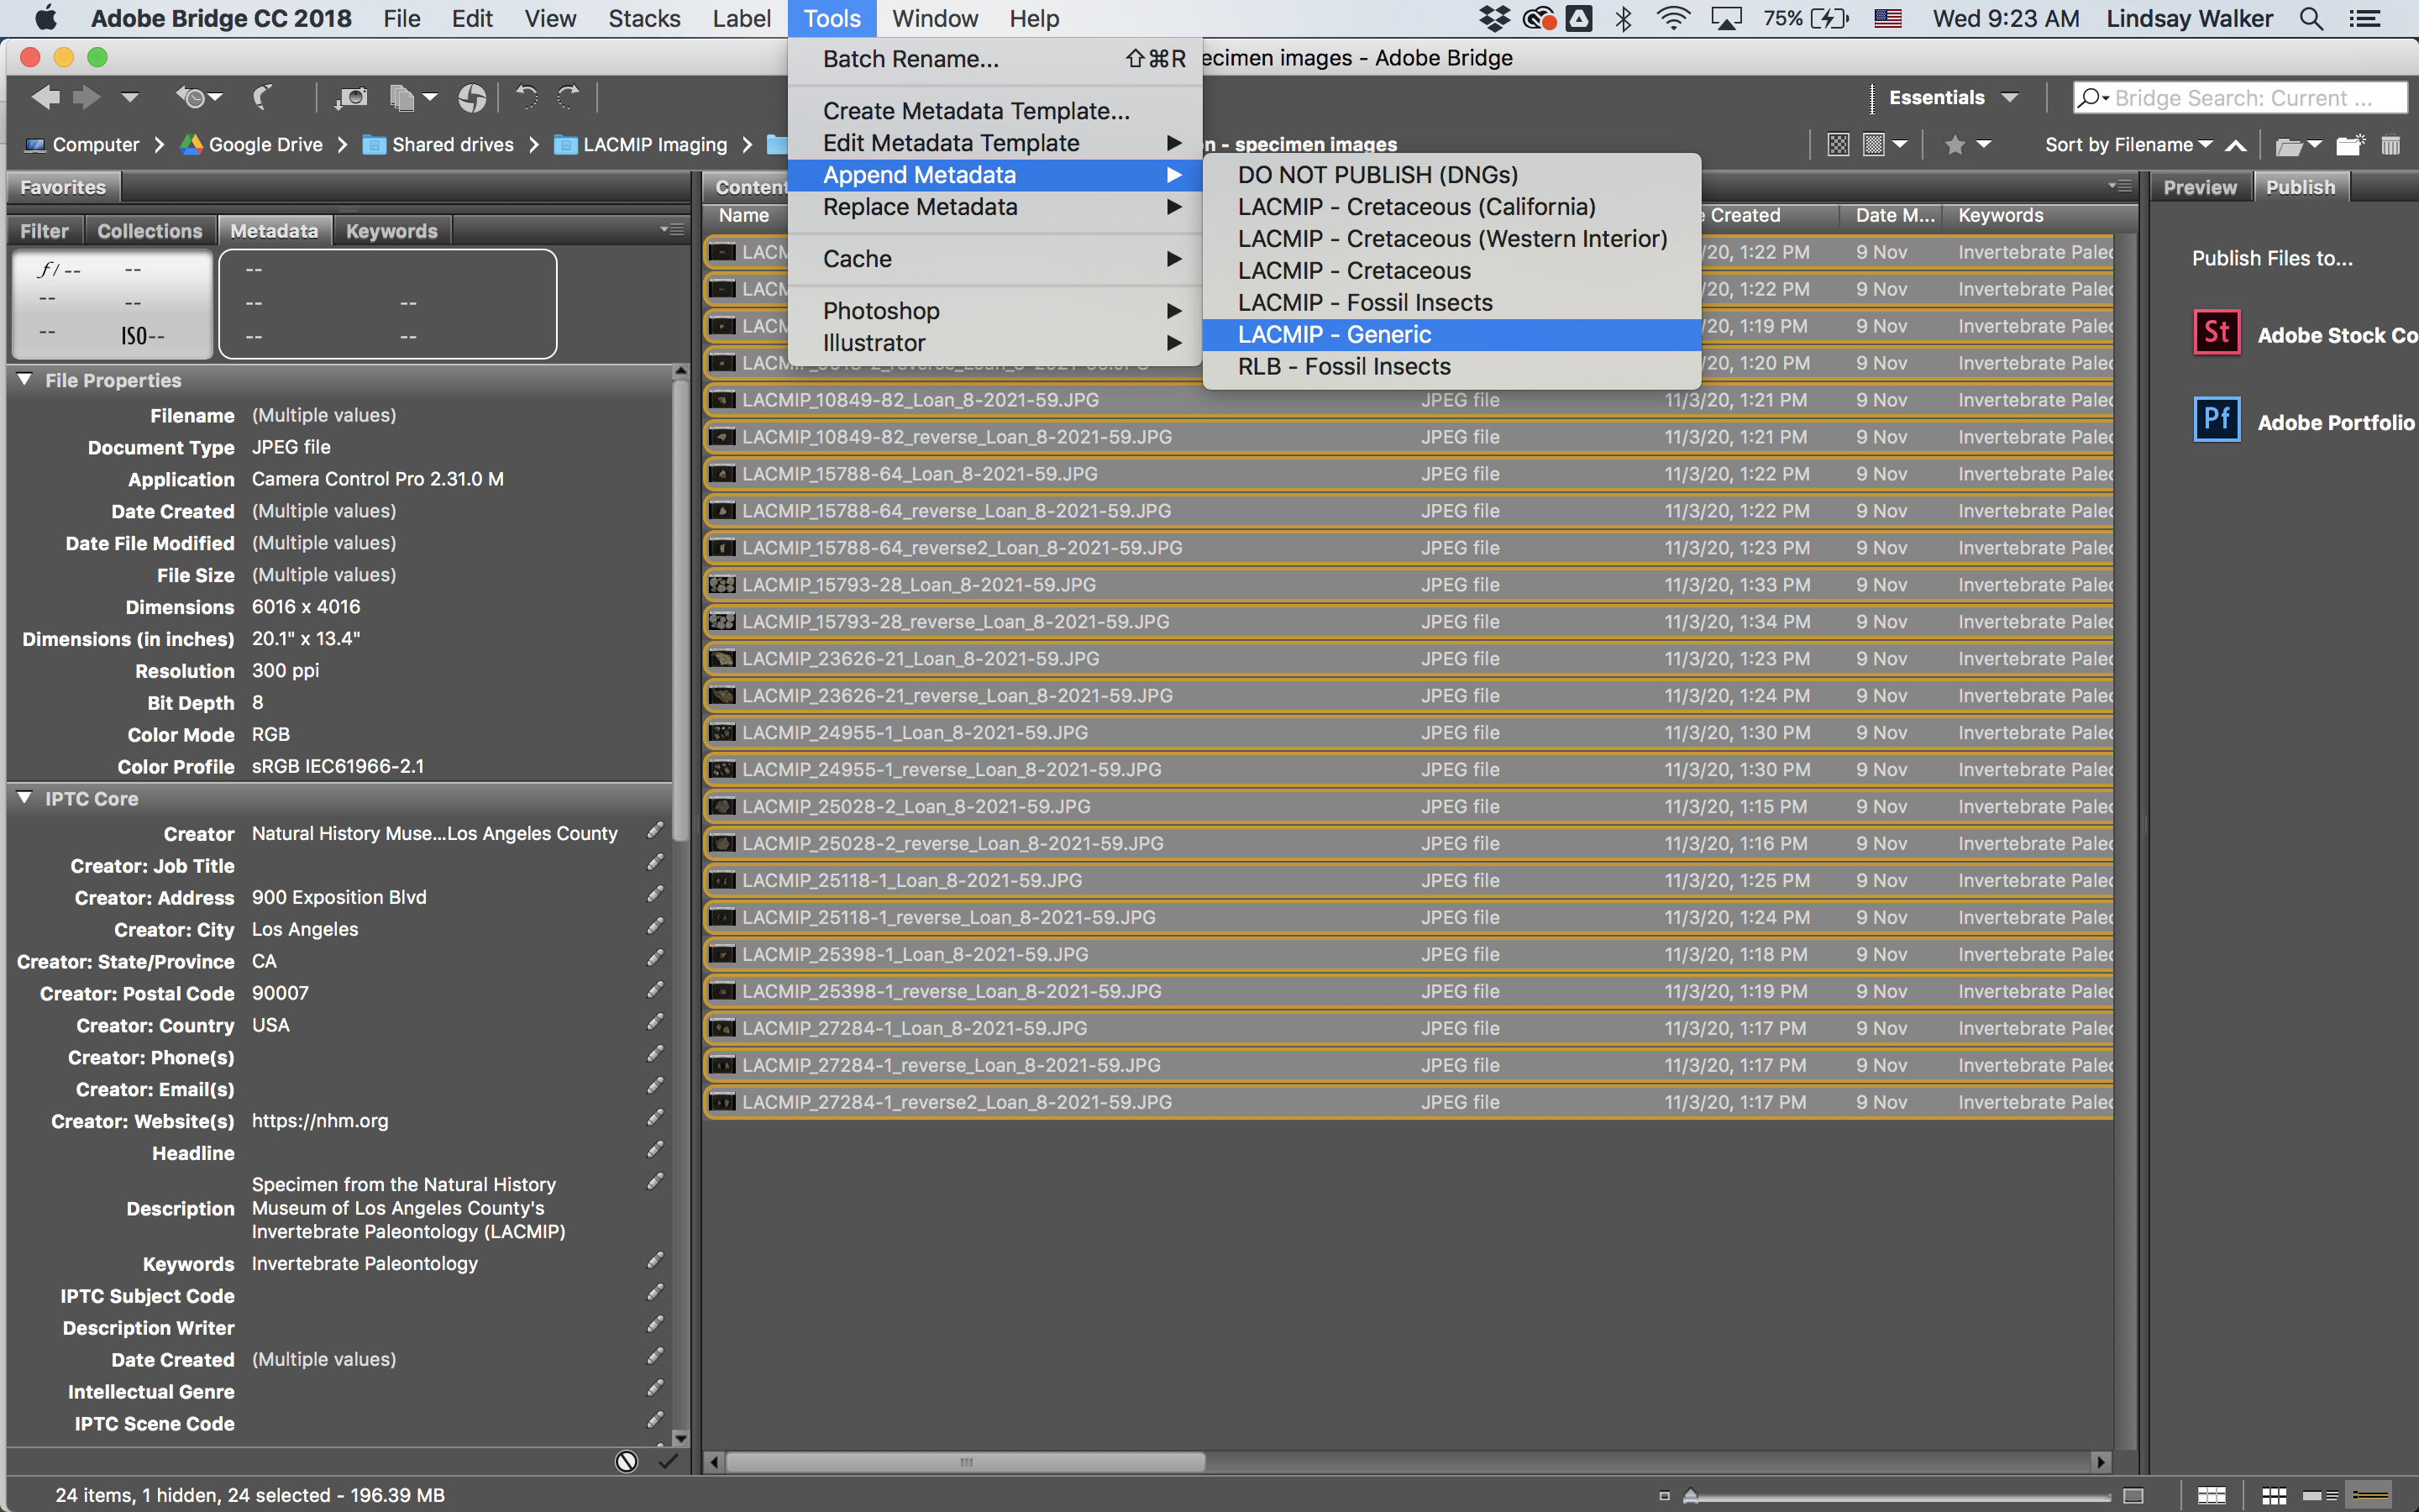Open the rating filter dropdown arrow
The width and height of the screenshot is (2419, 1512).
[1984, 145]
